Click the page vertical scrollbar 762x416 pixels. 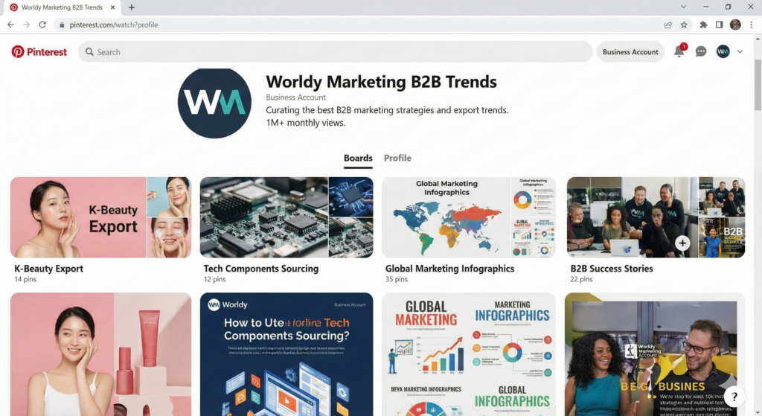point(758,86)
